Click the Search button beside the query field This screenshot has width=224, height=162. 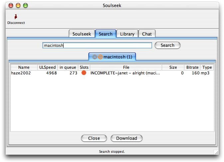click(167, 45)
